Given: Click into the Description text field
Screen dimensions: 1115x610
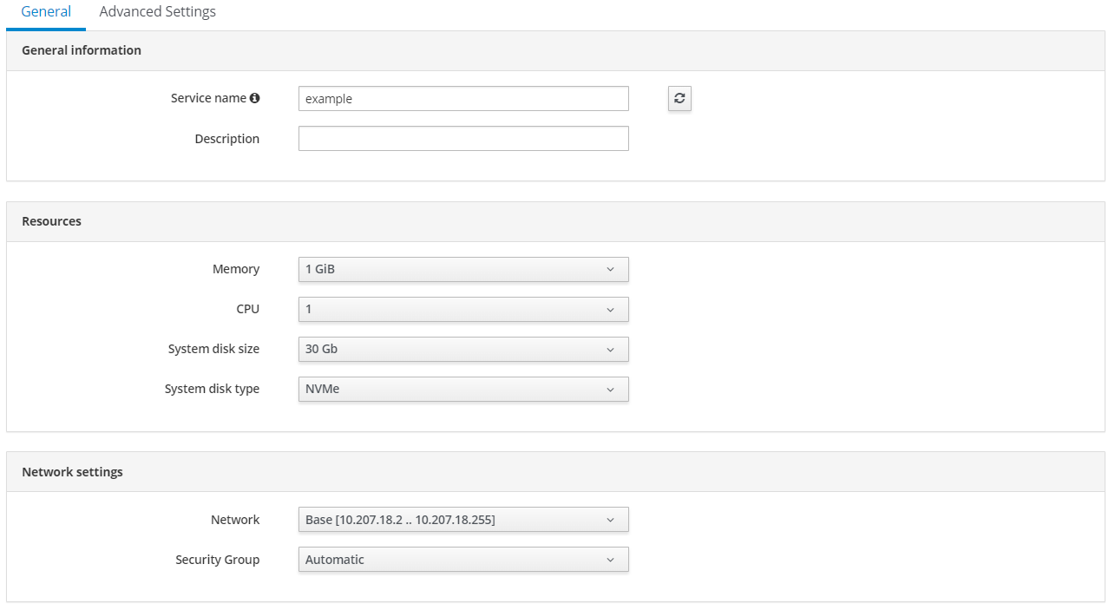Looking at the screenshot, I should click(463, 139).
